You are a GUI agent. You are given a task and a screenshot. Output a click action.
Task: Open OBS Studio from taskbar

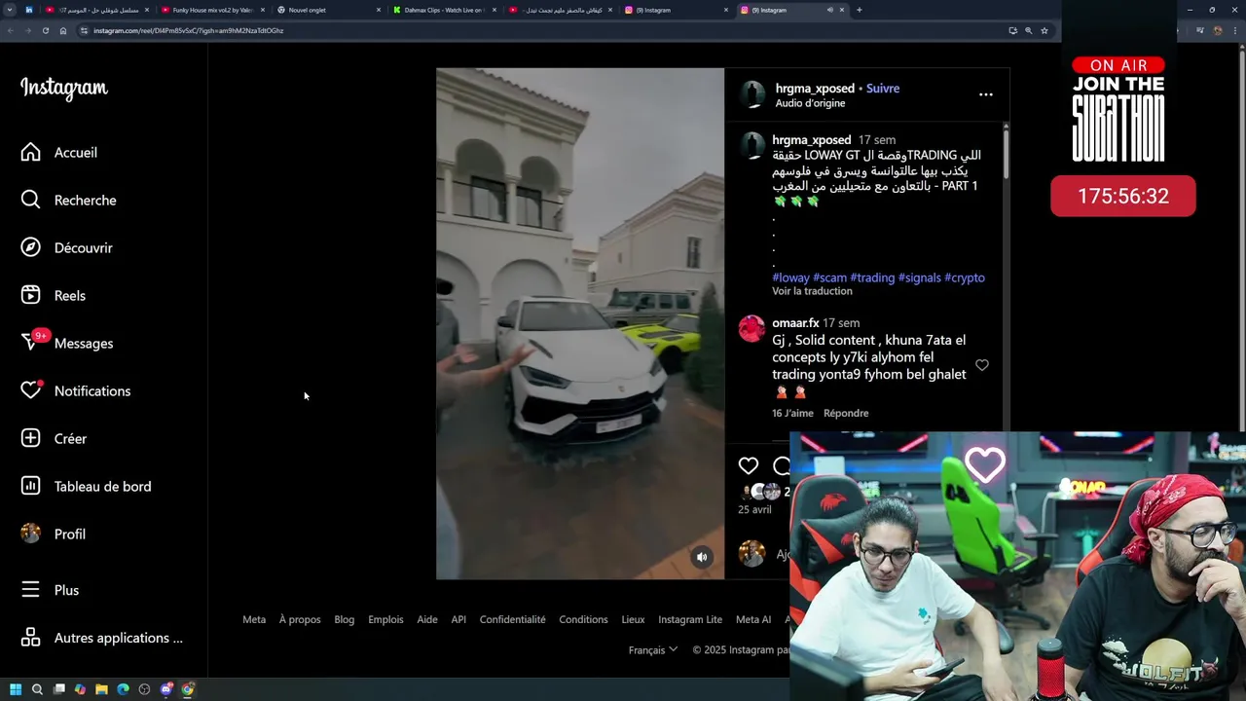pos(144,689)
